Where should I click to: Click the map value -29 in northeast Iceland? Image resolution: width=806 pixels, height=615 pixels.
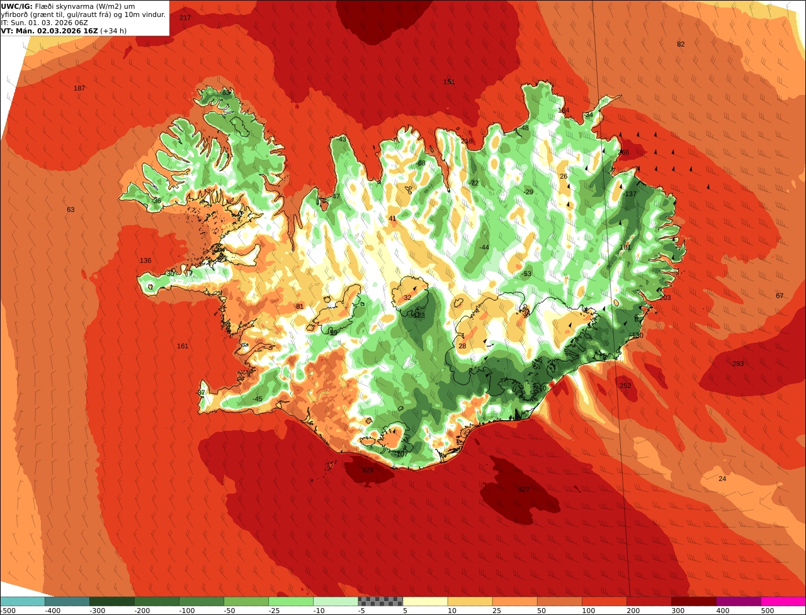click(x=528, y=192)
